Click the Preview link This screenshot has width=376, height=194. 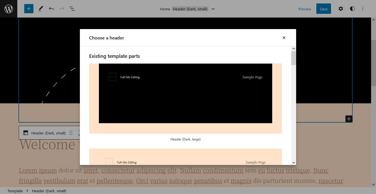coord(304,9)
